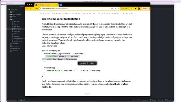The width and height of the screenshot is (181, 102).
Task: Open README.md in the project tree
Action: click(x=16, y=48)
